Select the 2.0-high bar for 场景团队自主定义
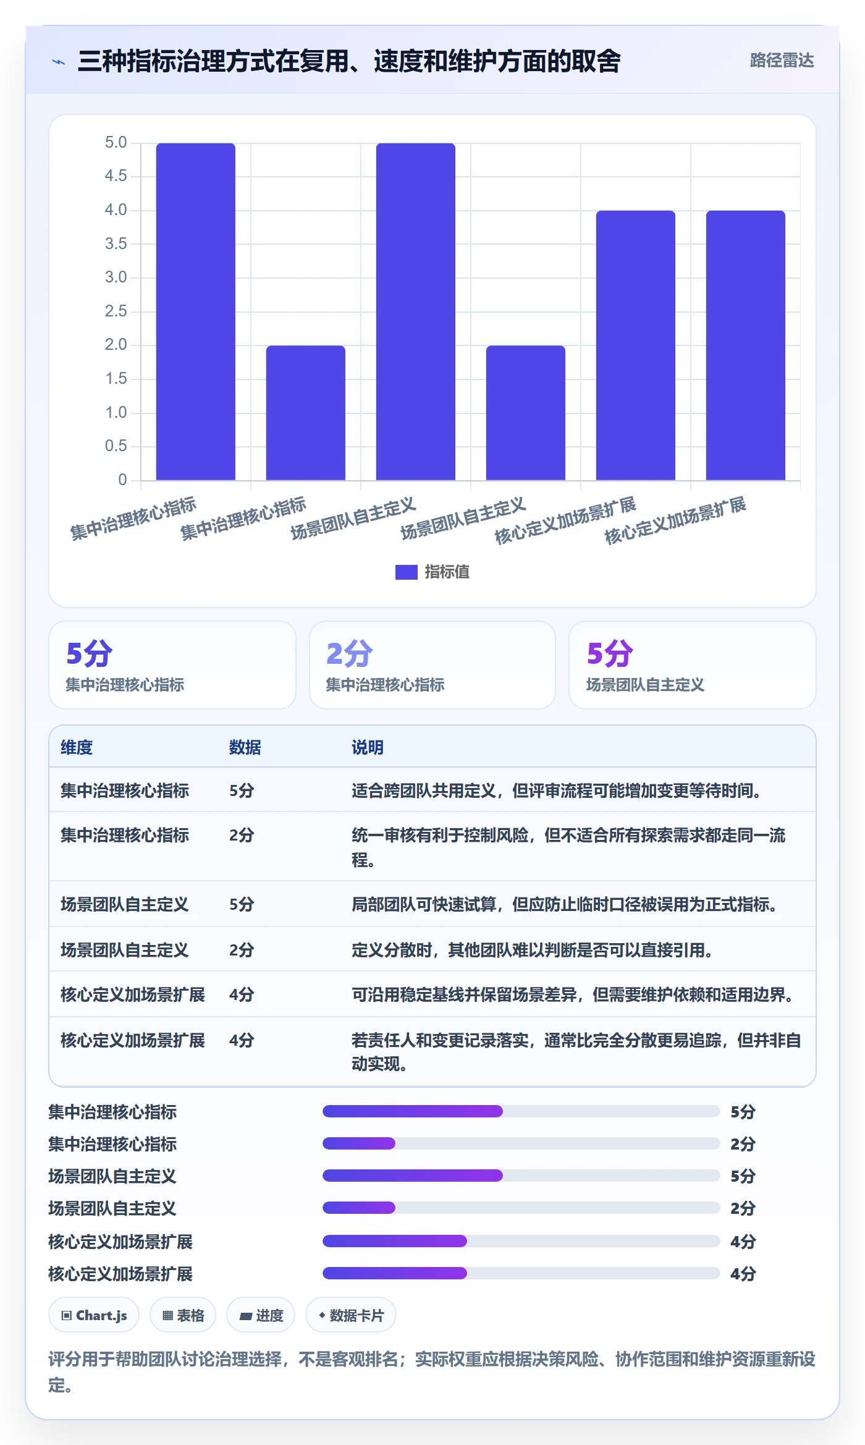 [526, 413]
